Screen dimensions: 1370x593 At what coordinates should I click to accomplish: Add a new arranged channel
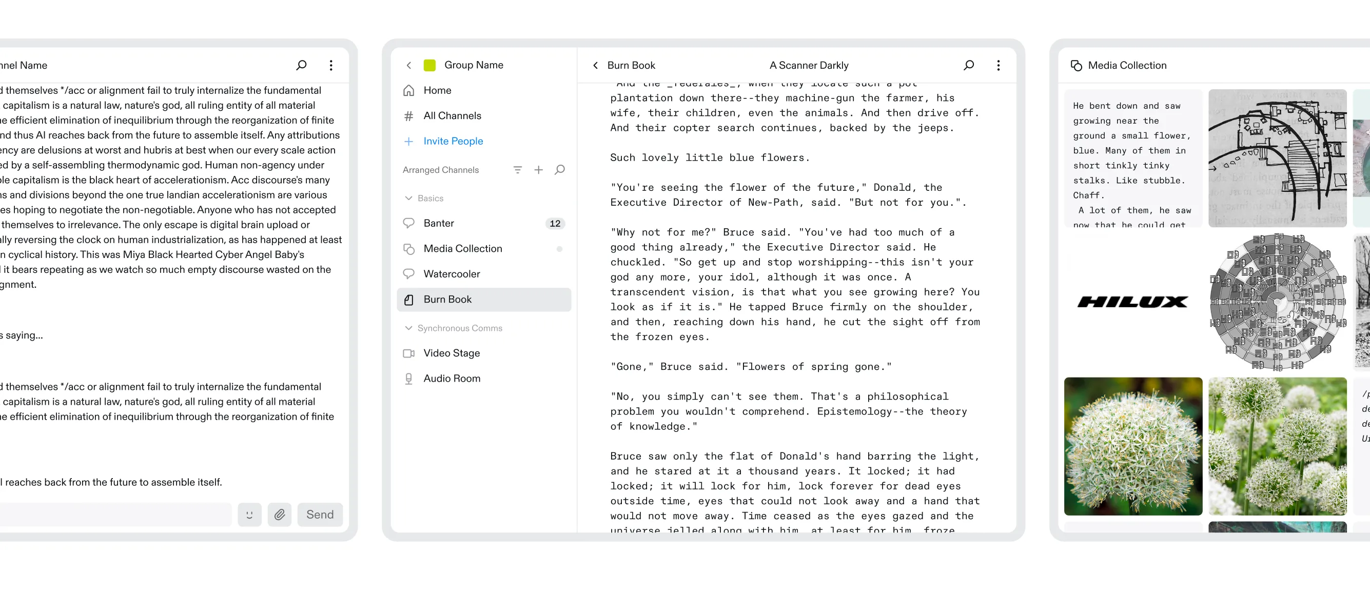(x=538, y=170)
